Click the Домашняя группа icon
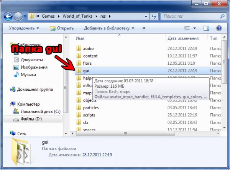 click(x=13, y=89)
